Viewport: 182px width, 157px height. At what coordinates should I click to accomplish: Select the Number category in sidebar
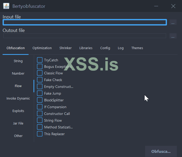click(18, 74)
